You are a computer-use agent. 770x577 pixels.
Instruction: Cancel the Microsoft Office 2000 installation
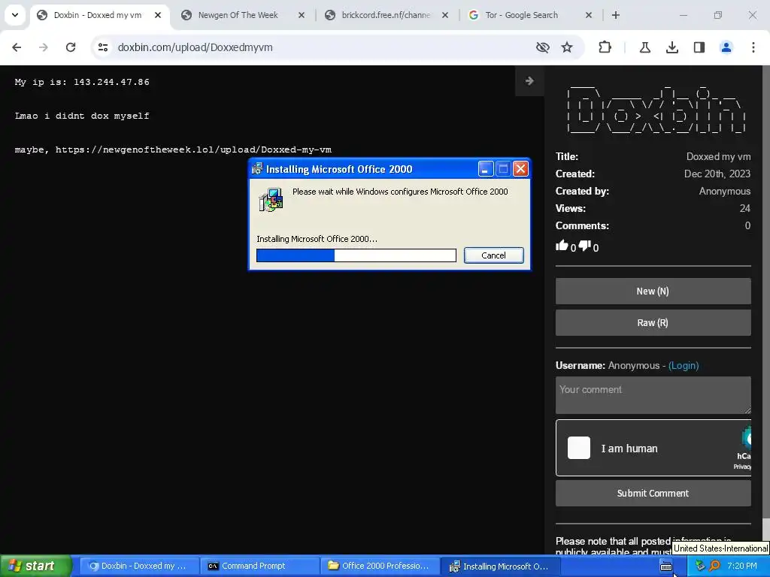[493, 255]
